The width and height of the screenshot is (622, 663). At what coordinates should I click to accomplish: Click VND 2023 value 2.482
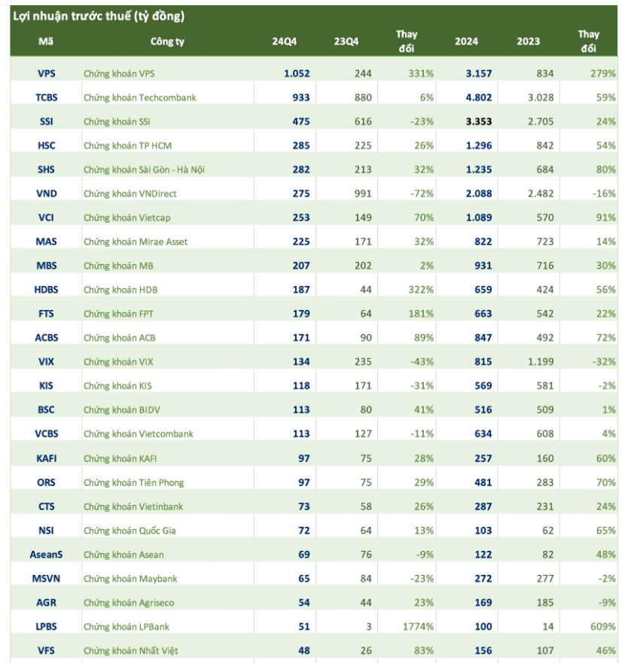tap(541, 193)
